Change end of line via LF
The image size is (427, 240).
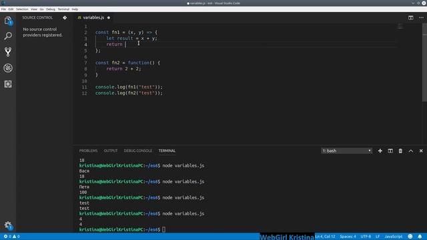pos(378,237)
